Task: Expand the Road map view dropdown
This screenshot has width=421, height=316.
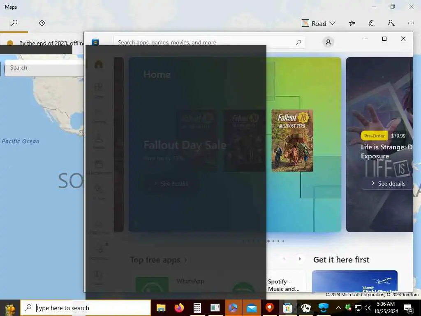Action: (x=319, y=23)
